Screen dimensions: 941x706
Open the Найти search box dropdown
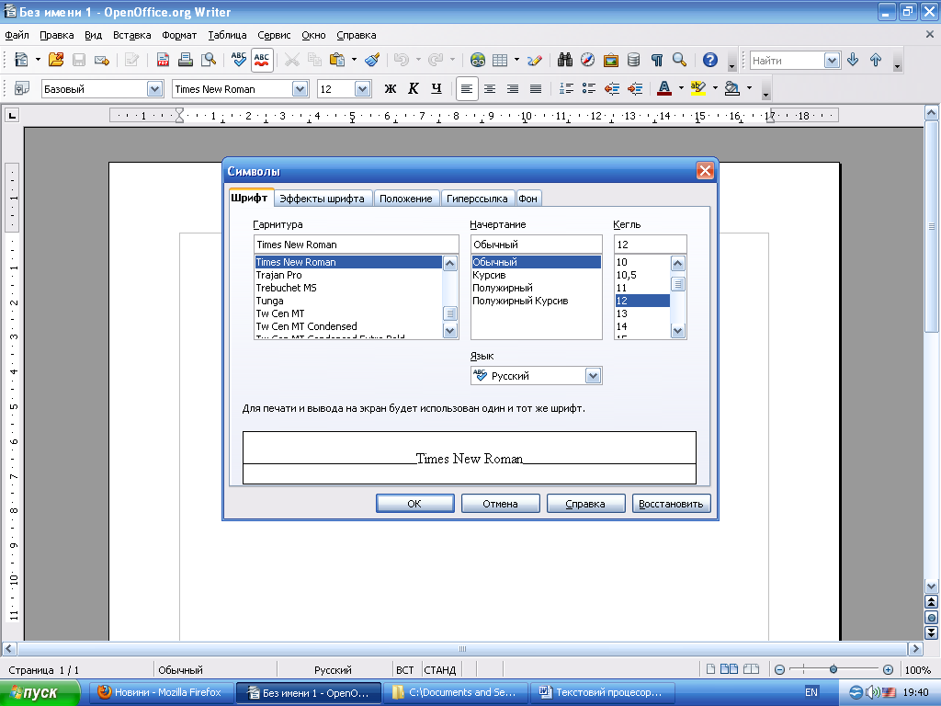pos(832,60)
